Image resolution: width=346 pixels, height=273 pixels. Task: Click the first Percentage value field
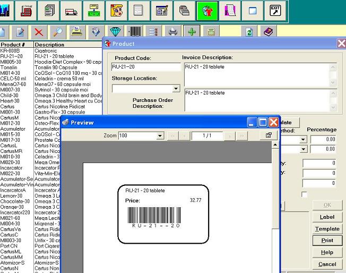(323, 139)
